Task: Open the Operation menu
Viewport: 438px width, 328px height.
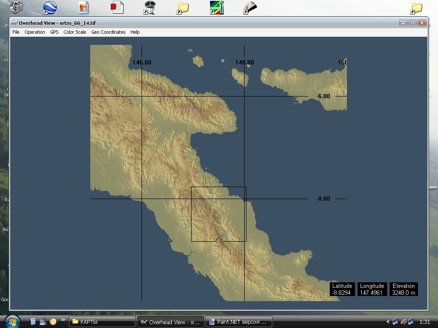Action: (35, 32)
